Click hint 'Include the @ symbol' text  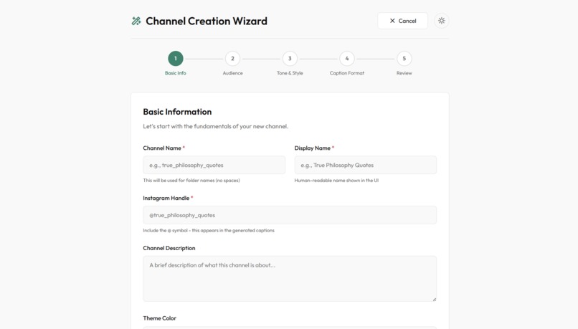pyautogui.click(x=209, y=231)
